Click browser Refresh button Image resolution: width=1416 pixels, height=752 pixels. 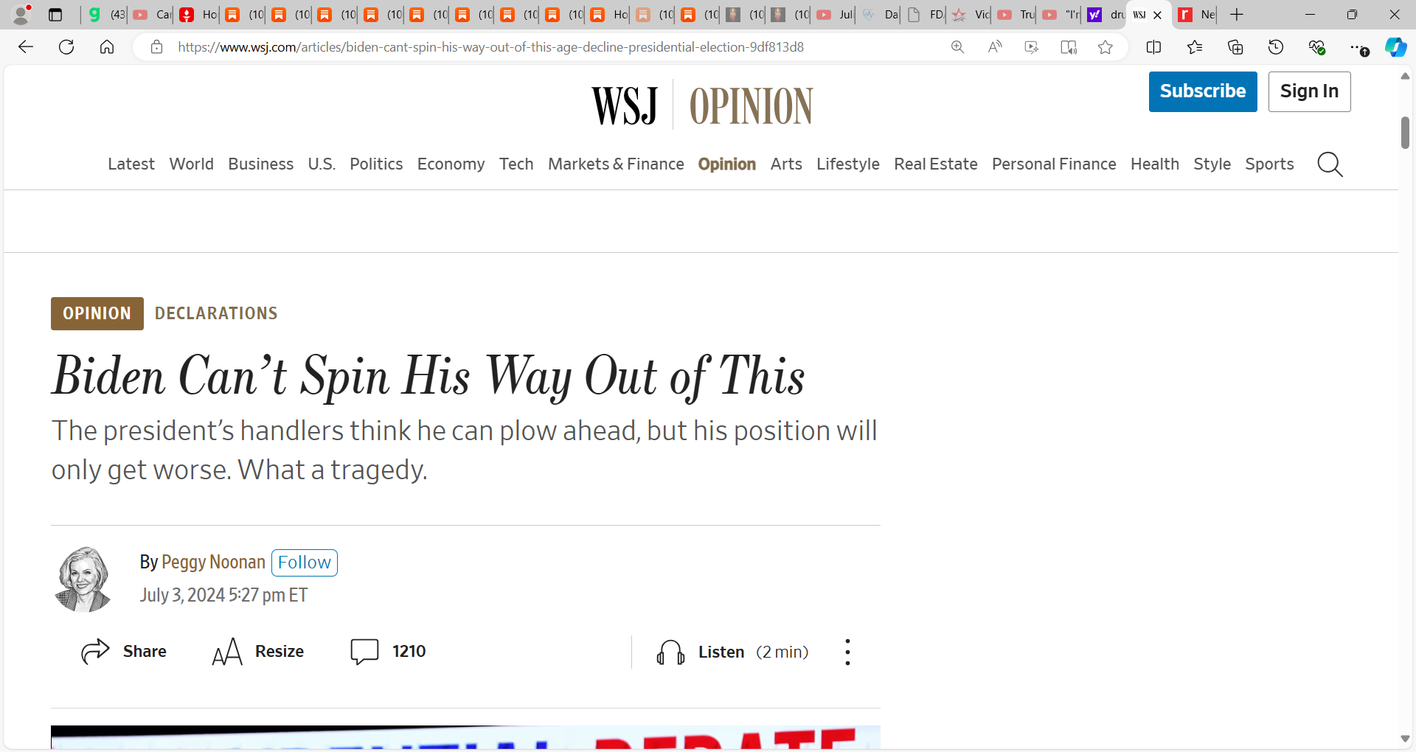66,47
